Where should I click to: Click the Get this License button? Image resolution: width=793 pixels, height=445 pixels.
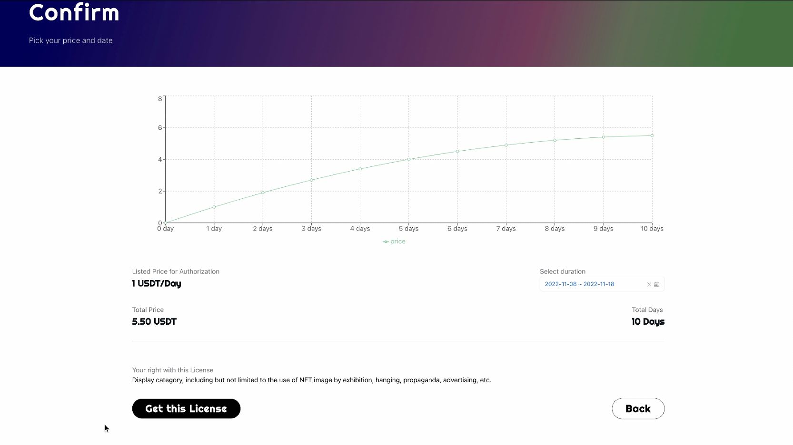click(186, 409)
